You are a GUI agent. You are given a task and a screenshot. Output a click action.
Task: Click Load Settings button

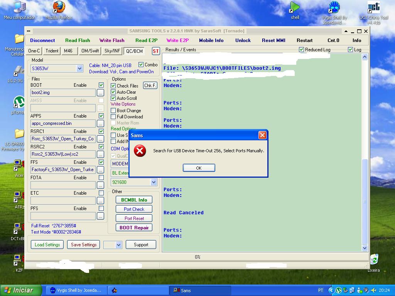coord(47,245)
